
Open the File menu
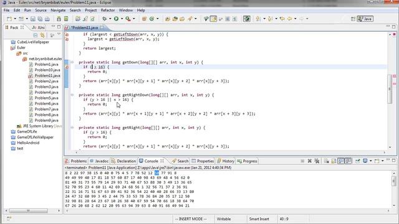[x=6, y=10]
